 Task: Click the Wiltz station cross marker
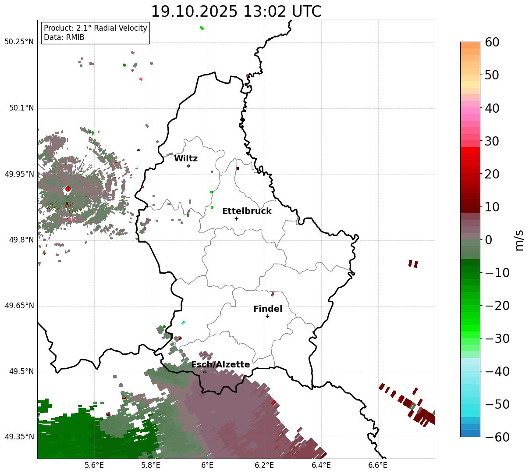tap(188, 166)
